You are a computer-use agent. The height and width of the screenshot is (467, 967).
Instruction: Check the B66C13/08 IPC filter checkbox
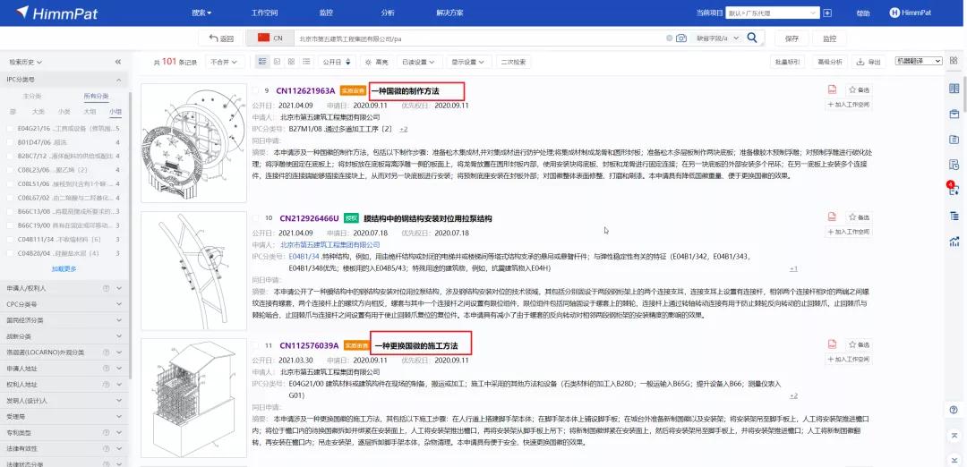11,211
